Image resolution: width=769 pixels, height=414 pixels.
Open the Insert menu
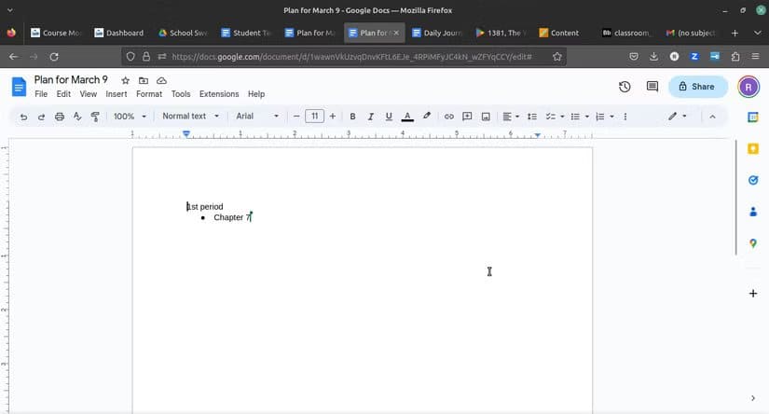117,94
